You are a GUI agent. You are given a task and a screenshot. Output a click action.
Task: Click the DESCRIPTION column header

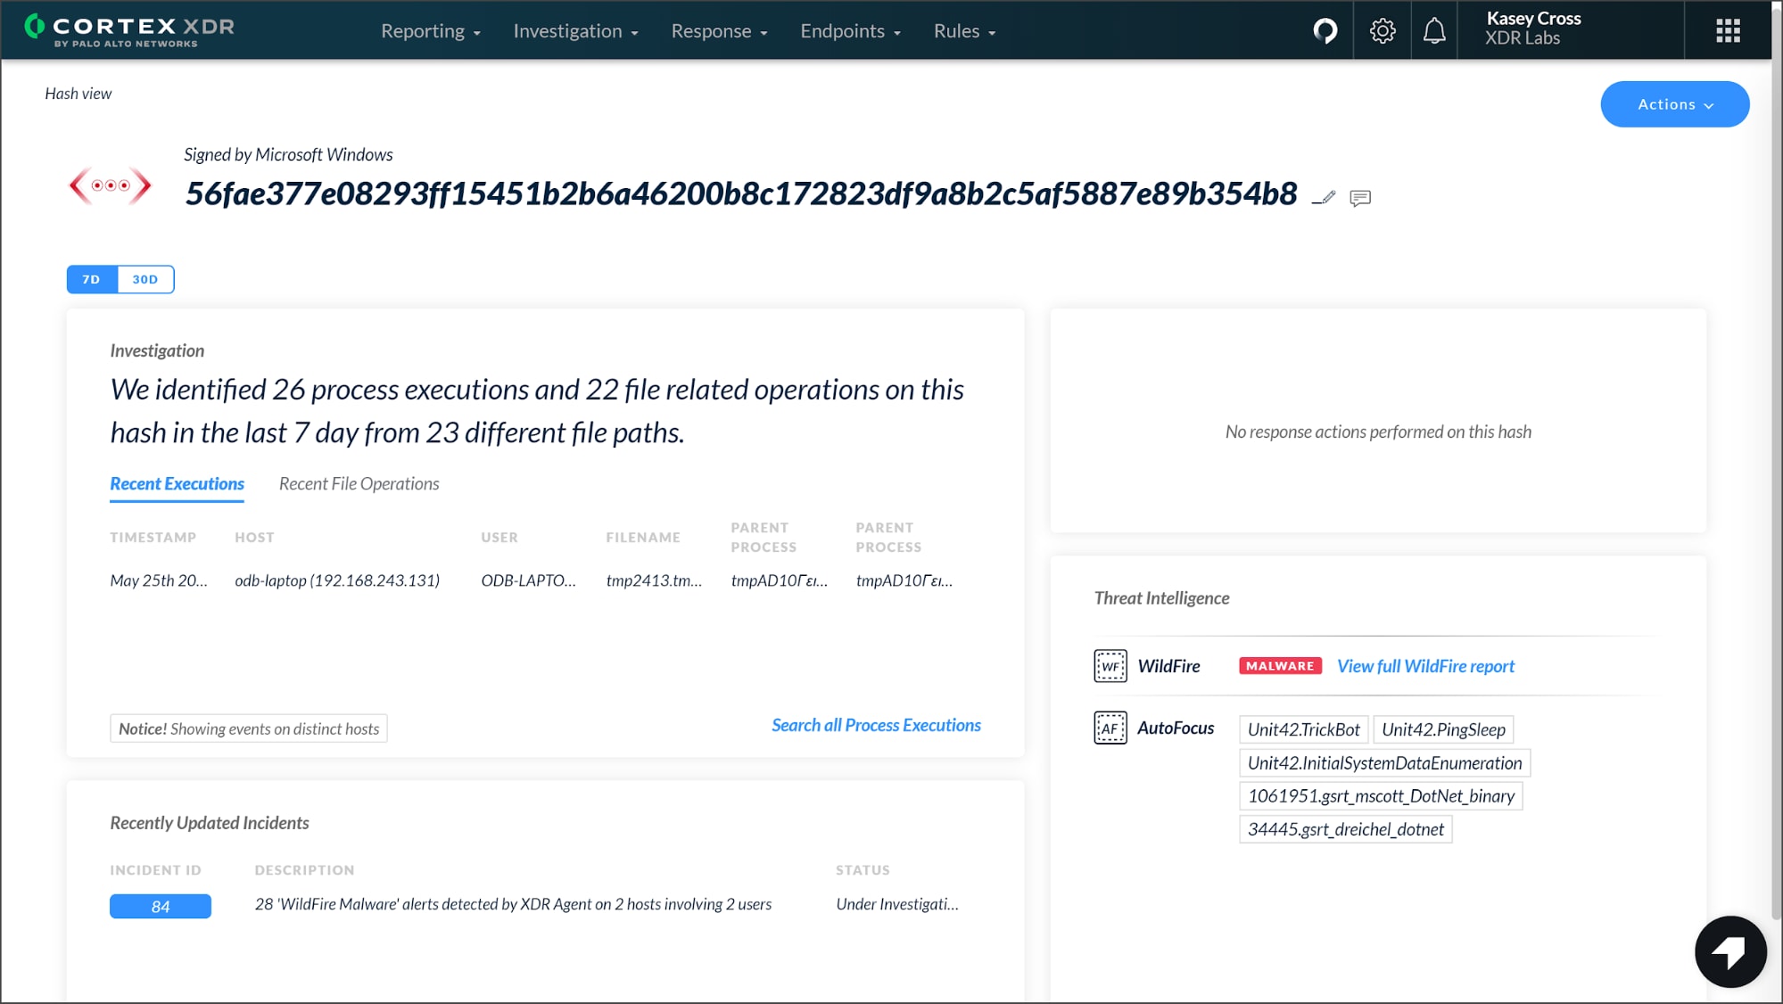[x=304, y=869]
